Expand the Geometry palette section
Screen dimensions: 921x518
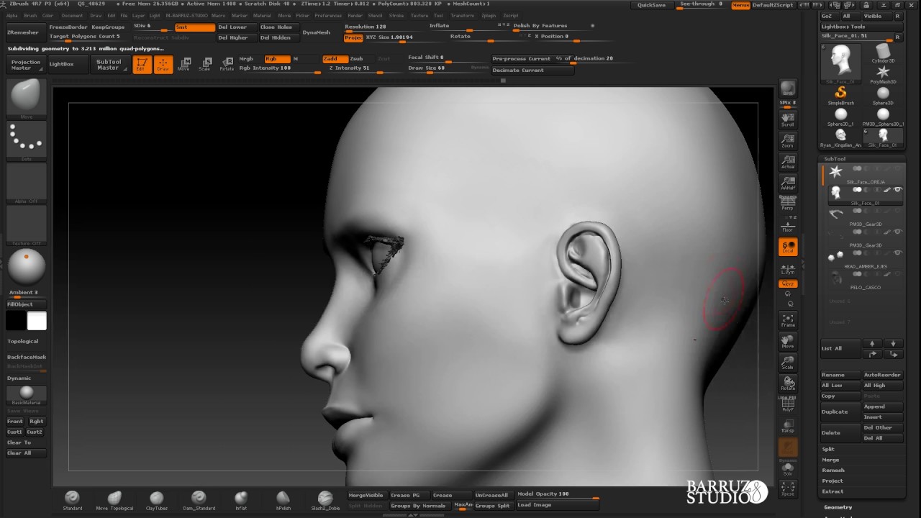click(838, 507)
